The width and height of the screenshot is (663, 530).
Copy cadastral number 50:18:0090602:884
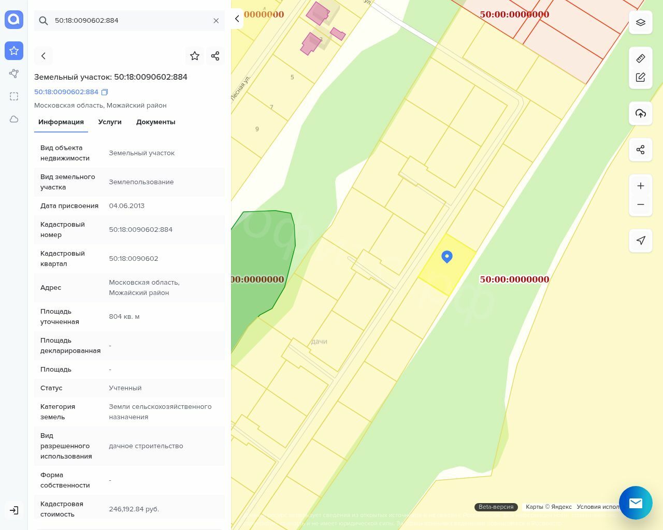pos(105,92)
